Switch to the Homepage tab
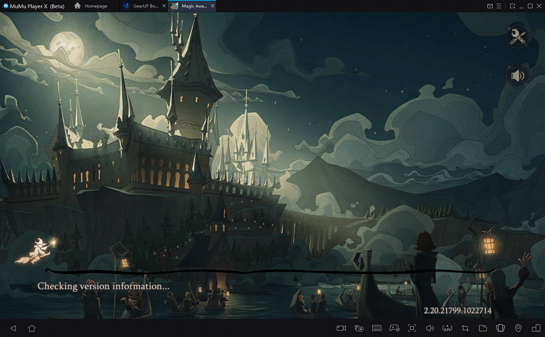 pyautogui.click(x=96, y=6)
